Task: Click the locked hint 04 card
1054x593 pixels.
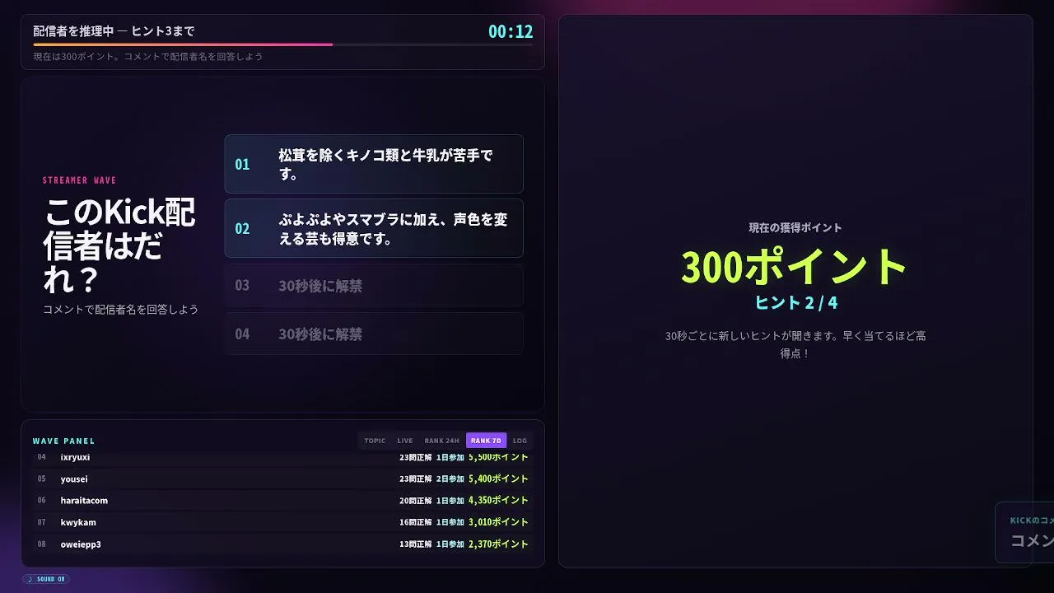Action: [x=374, y=334]
